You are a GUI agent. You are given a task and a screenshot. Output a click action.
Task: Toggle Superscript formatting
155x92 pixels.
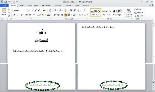click(x=34, y=15)
